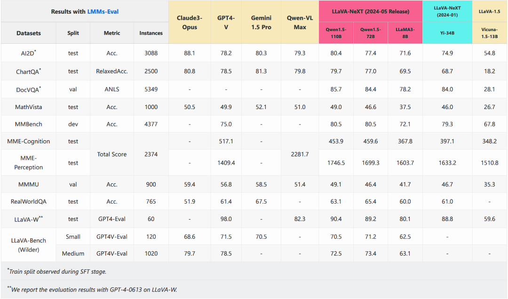This screenshot has height=299, width=508.
Task: Click GPT4-V LLaVA-W score 98.0
Action: (x=226, y=219)
